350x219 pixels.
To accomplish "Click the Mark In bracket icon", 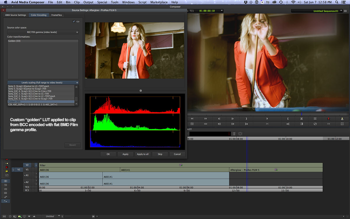I will 288,119.
